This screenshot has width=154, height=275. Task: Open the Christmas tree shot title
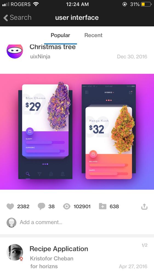pos(53,47)
